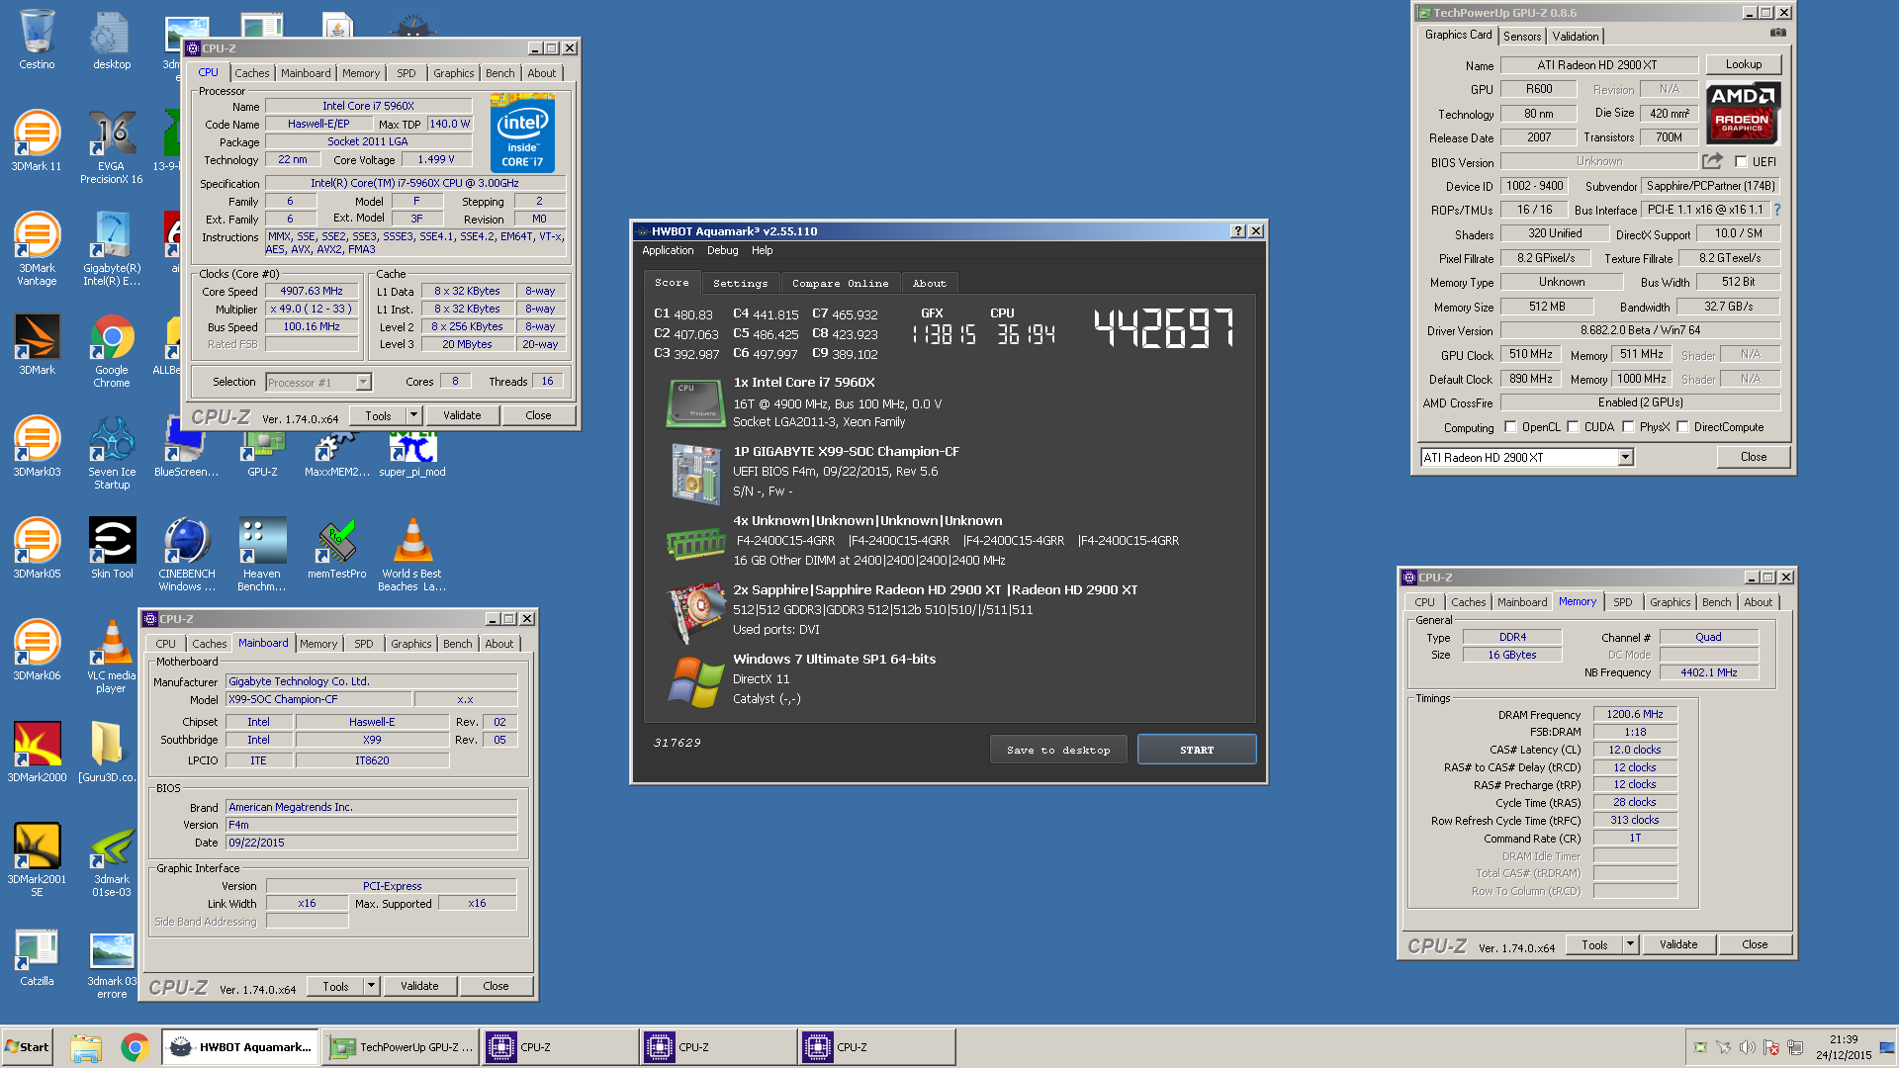Click the START button in Aquamark
Viewport: 1899px width, 1068px height.
[1197, 750]
